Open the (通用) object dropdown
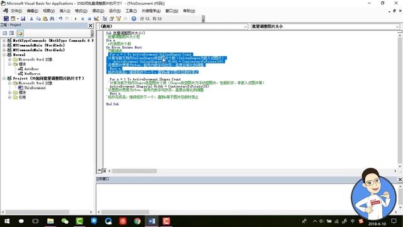The image size is (403, 227). pyautogui.click(x=245, y=26)
